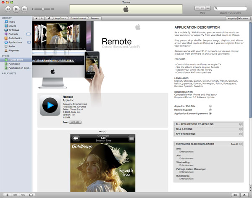Image resolution: width=252 pixels, height=198 pixels.
Task: Open All Applications by Apple Inc.
Action: [208, 124]
